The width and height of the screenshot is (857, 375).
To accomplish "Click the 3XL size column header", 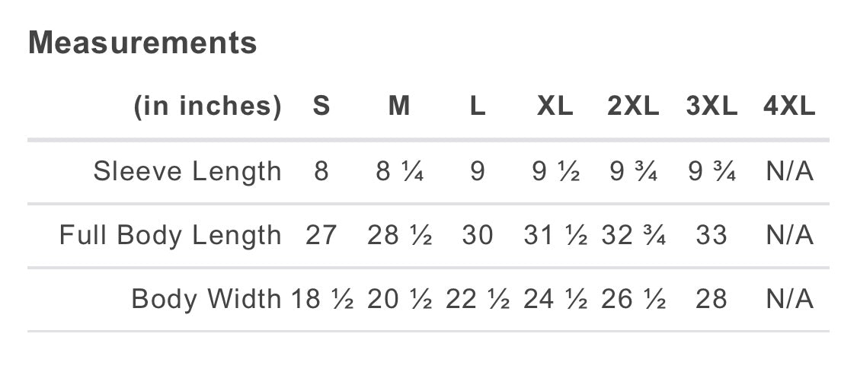I will (712, 106).
